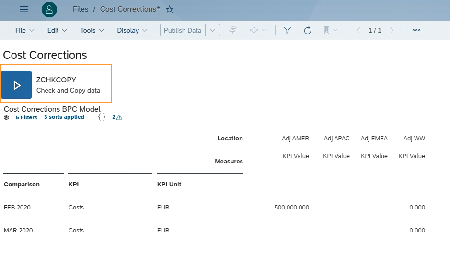The image size is (450, 255).
Task: Select the Adj APAC column header
Action: click(x=336, y=139)
